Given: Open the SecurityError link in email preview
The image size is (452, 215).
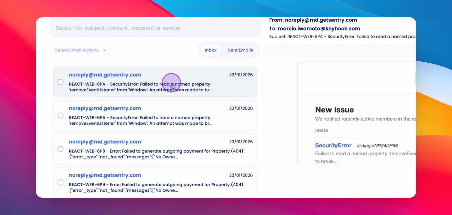Looking at the screenshot, I should pyautogui.click(x=333, y=145).
